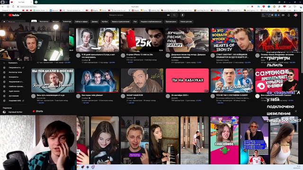Open Картавый футбол subscription avatar
This screenshot has width=303, height=170.
pyautogui.click(x=4, y=112)
